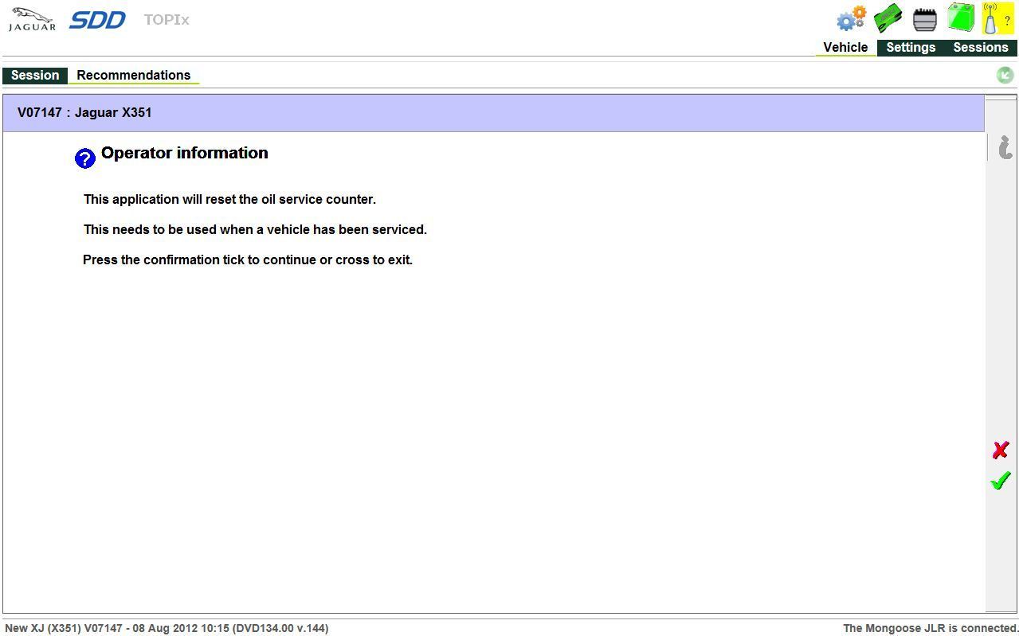Open the TOPIx link
1019x636 pixels.
(167, 20)
